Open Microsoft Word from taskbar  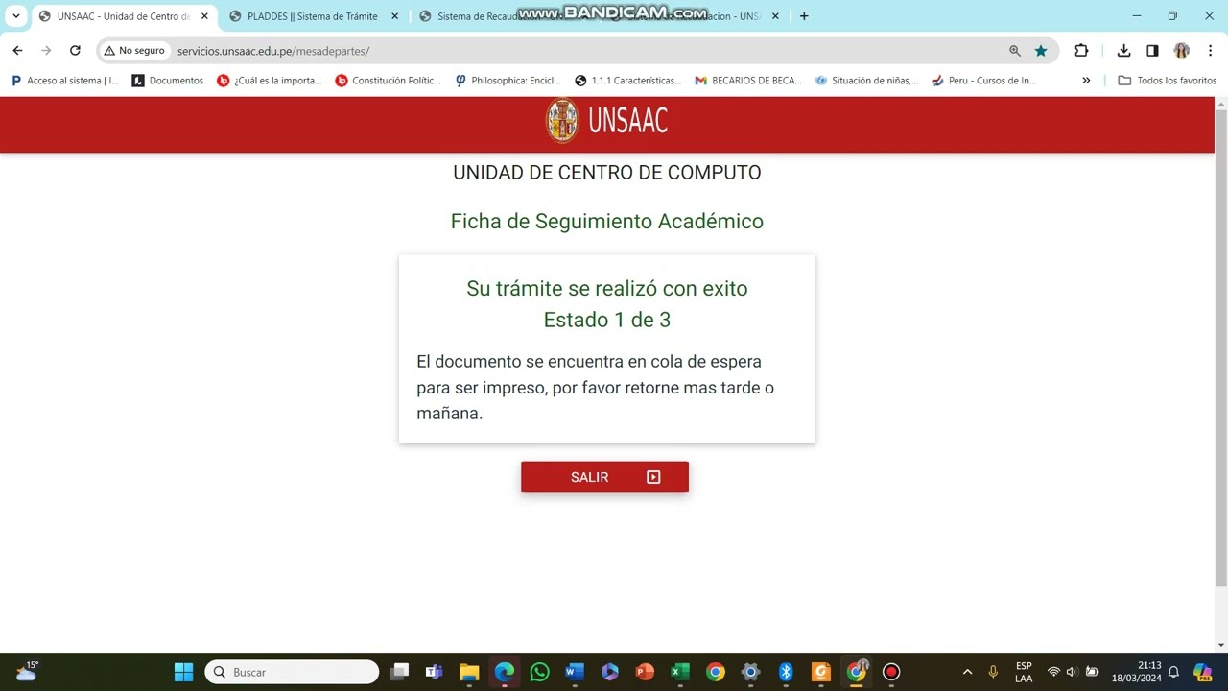point(575,672)
